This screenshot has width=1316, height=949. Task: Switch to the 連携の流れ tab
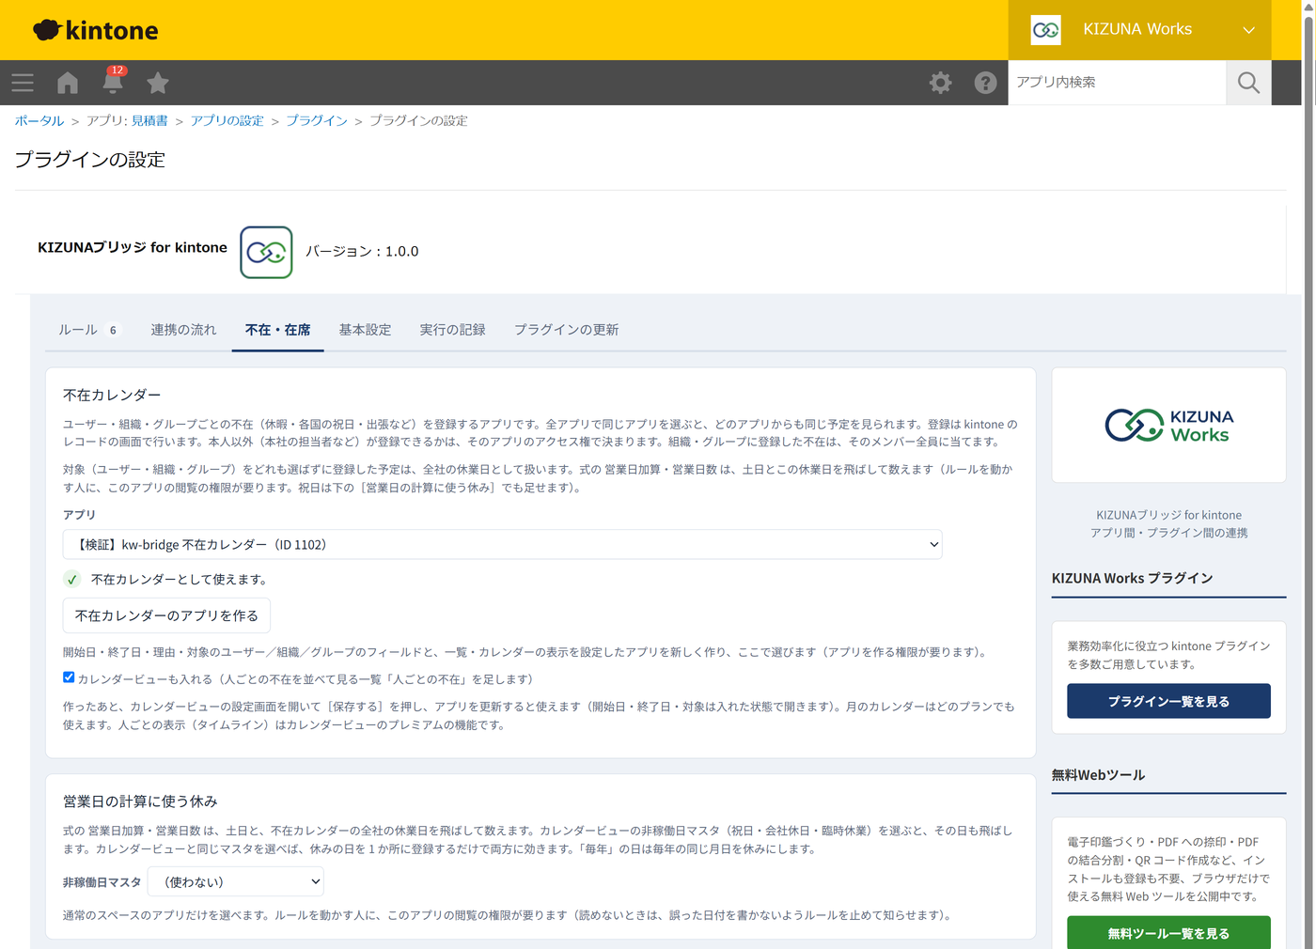pos(183,330)
